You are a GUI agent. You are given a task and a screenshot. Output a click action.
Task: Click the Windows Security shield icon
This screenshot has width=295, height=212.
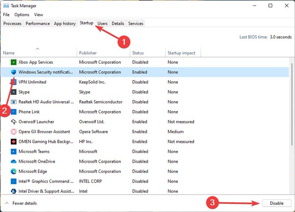pyautogui.click(x=13, y=72)
